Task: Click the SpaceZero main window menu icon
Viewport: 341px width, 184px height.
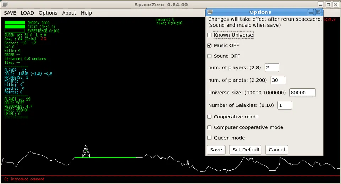Action: (x=5, y=4)
